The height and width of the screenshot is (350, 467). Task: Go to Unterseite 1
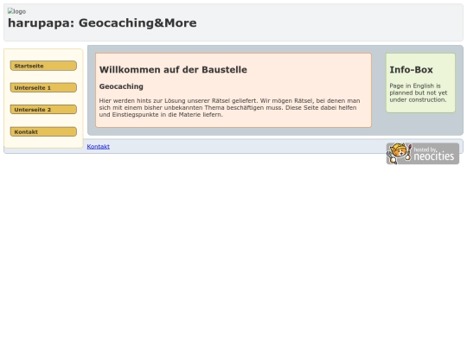43,88
